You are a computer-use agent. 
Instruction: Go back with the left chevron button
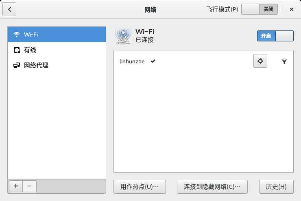[9, 9]
